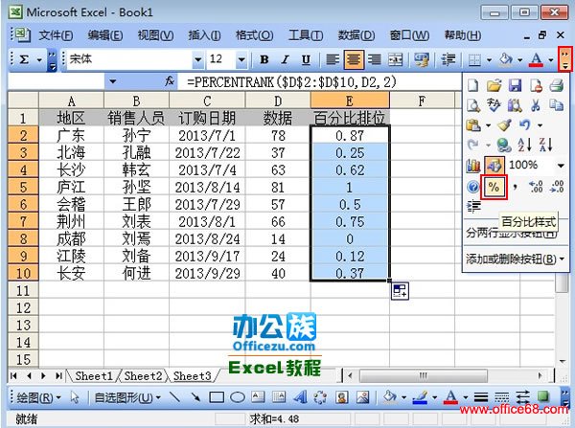Viewport: 575px width, 428px height.
Task: Apply Bold formatting
Action: tap(264, 59)
